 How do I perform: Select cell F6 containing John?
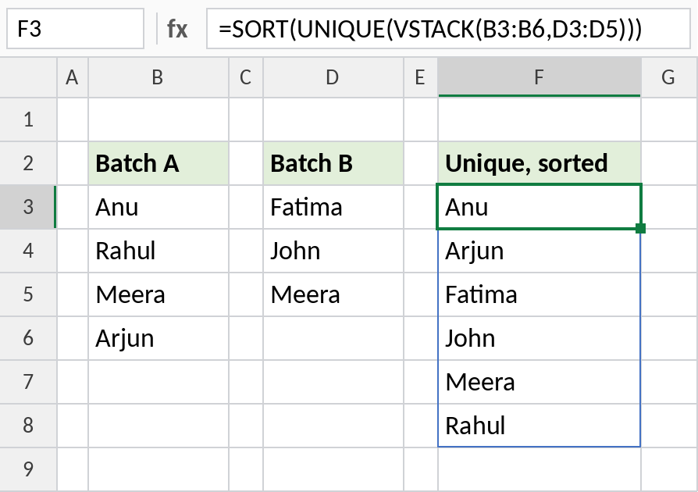pyautogui.click(x=540, y=337)
